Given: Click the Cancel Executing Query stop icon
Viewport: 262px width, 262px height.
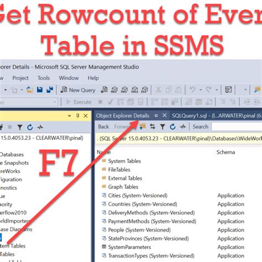Looking at the screenshot, I should coord(100,102).
